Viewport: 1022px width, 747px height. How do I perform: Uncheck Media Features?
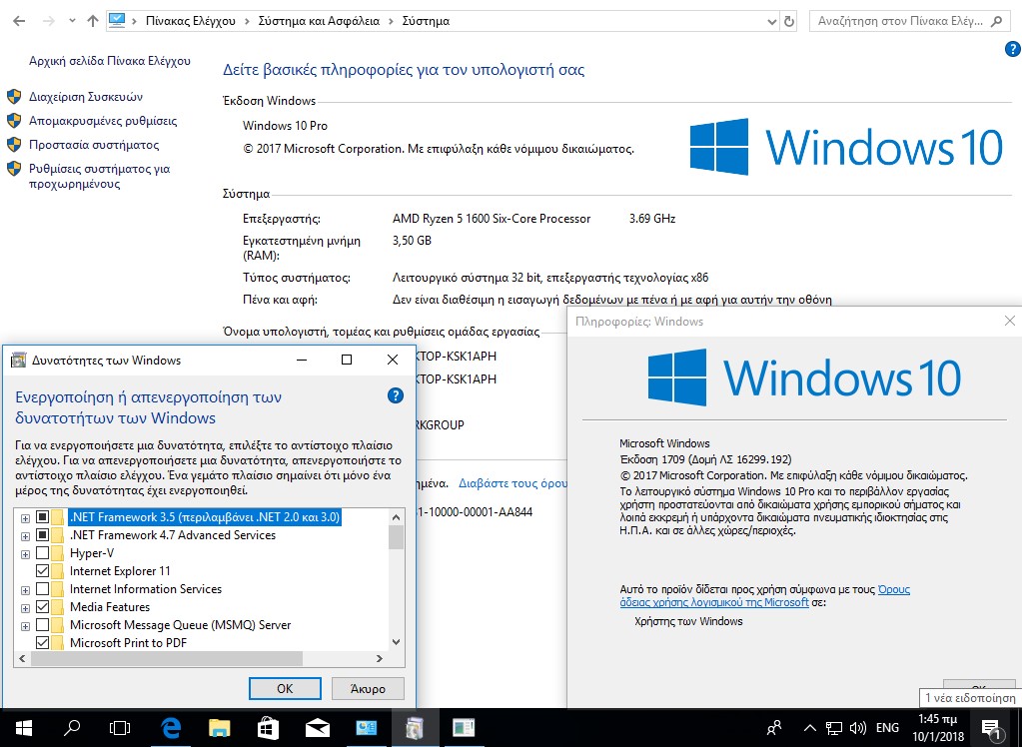pos(42,607)
